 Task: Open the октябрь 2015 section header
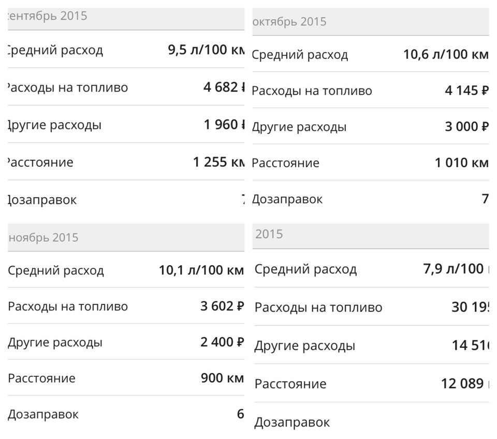371,22
